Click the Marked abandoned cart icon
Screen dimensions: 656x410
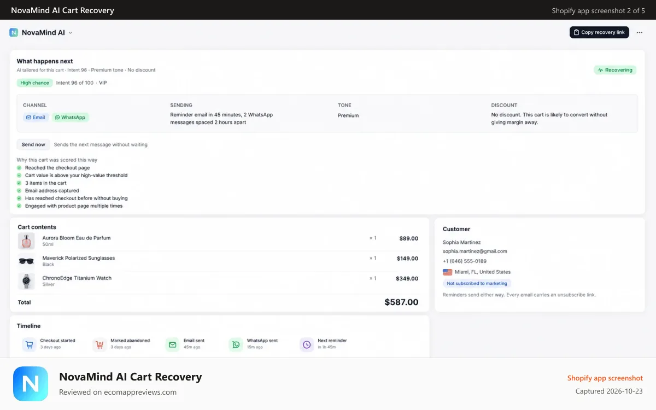click(x=99, y=344)
